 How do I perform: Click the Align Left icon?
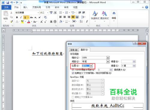pyautogui.click(x=61, y=17)
